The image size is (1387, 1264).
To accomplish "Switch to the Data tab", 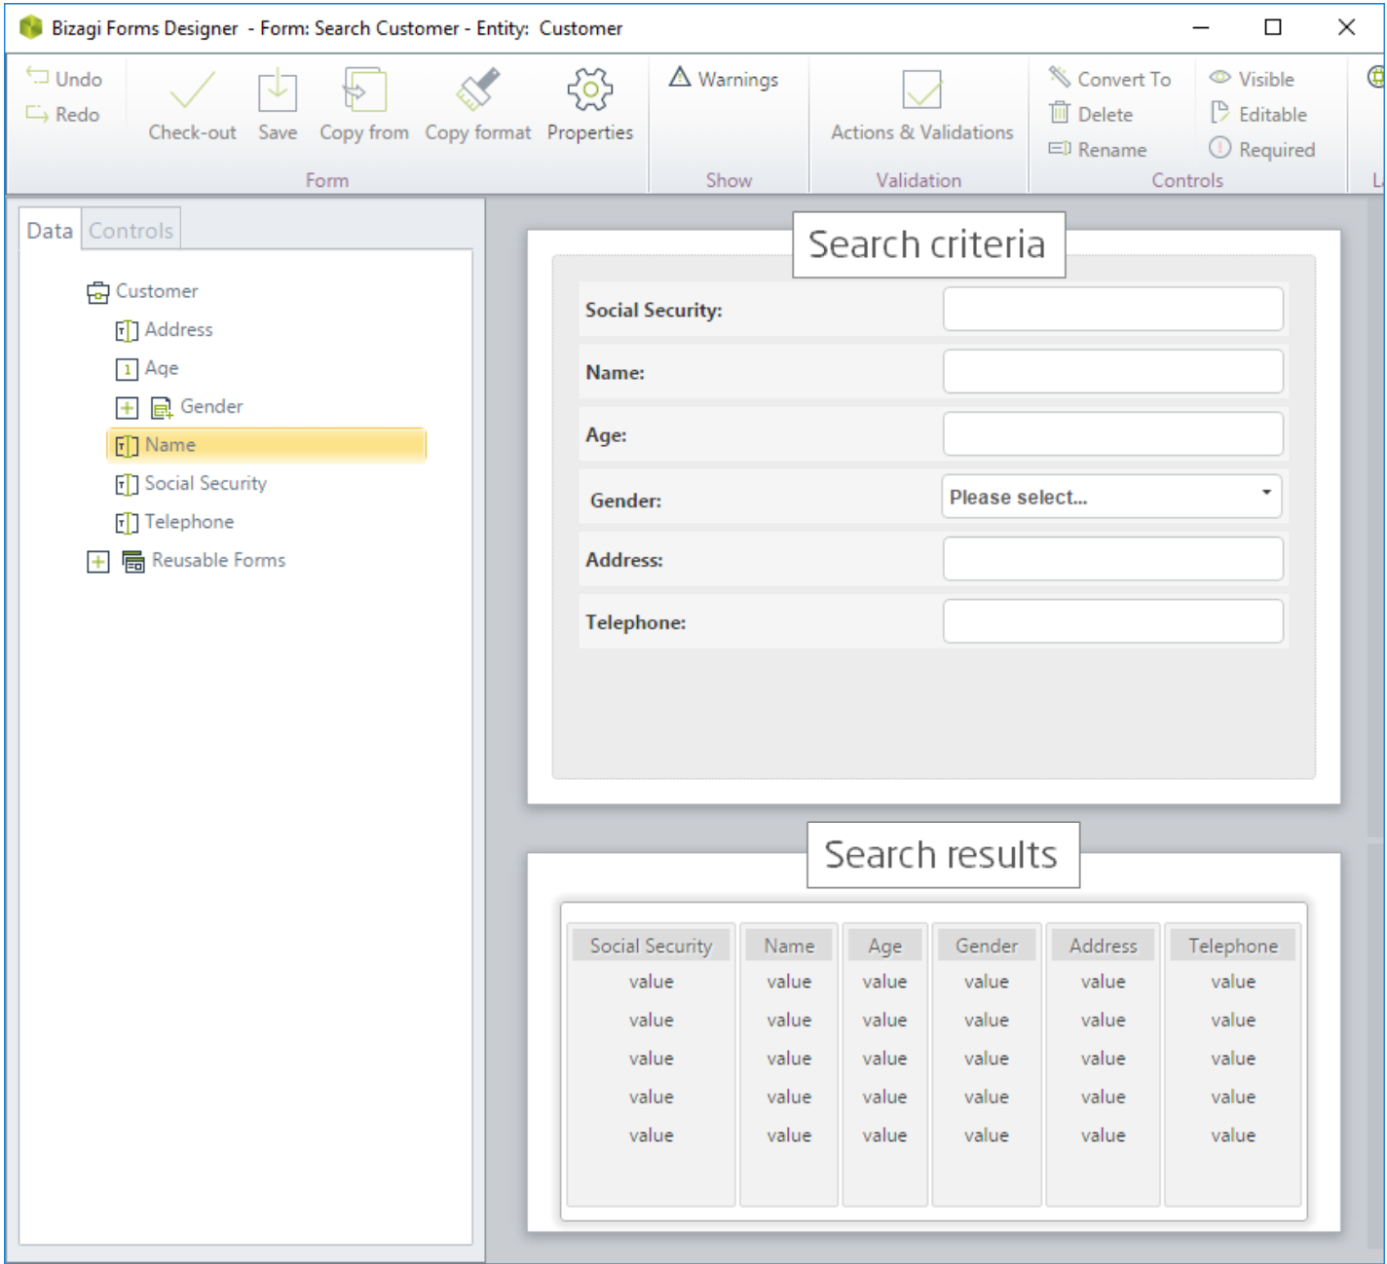I will pyautogui.click(x=50, y=230).
